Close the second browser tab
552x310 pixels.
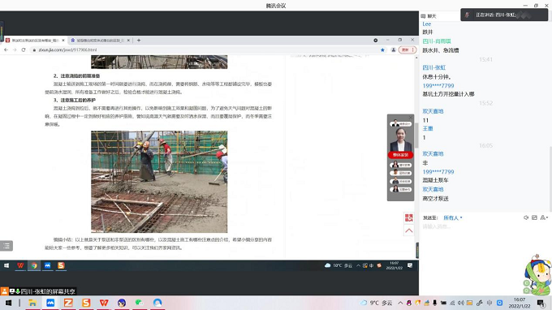pyautogui.click(x=128, y=41)
